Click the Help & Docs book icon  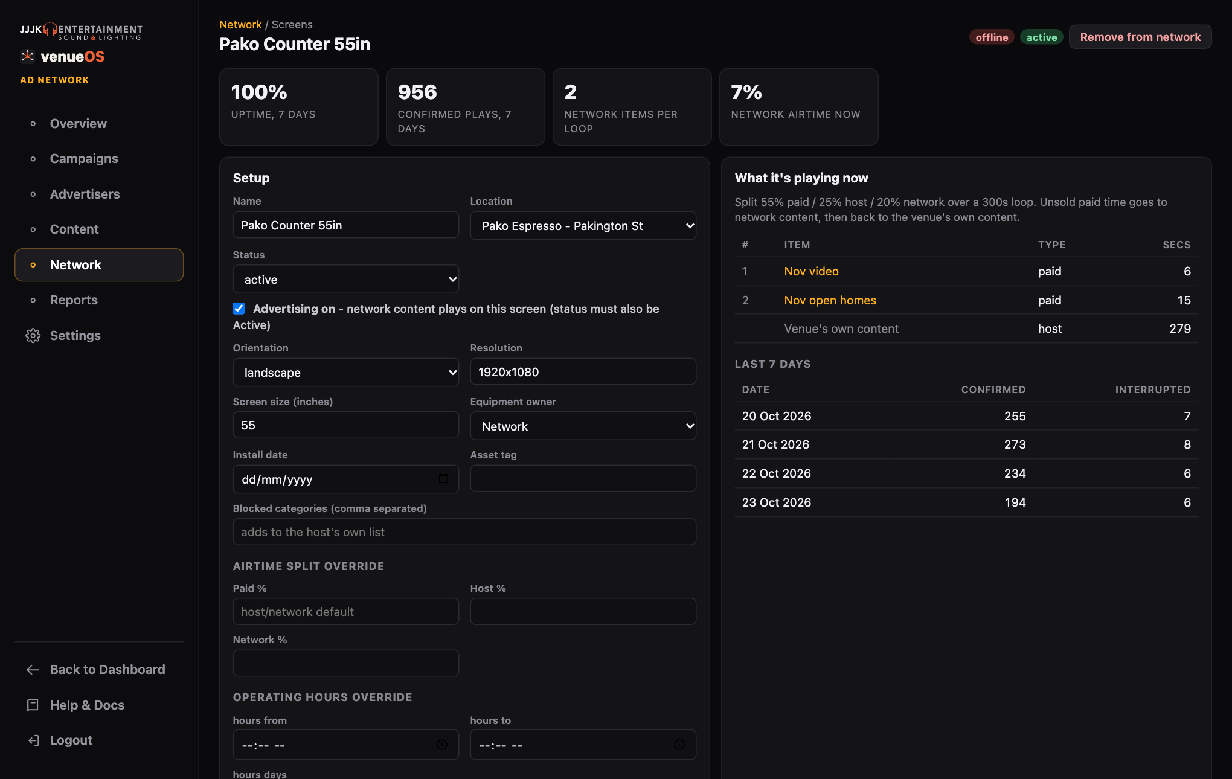pyautogui.click(x=33, y=705)
